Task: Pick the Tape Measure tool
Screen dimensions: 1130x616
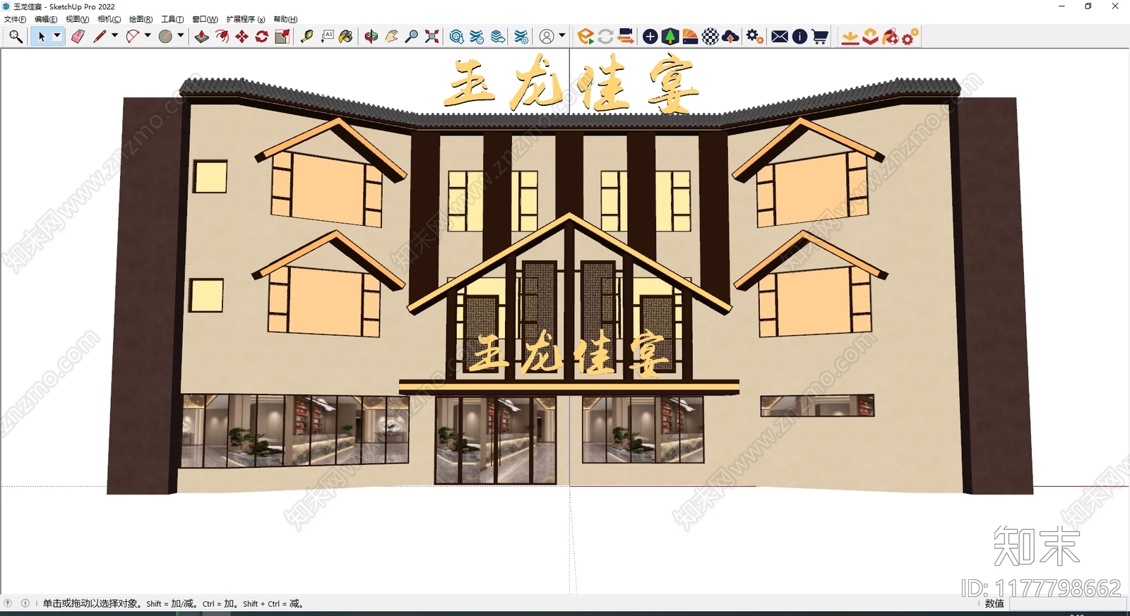Action: point(307,37)
